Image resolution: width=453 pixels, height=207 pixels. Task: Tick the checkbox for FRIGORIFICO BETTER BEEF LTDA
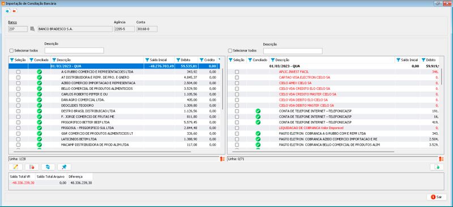coord(18,122)
